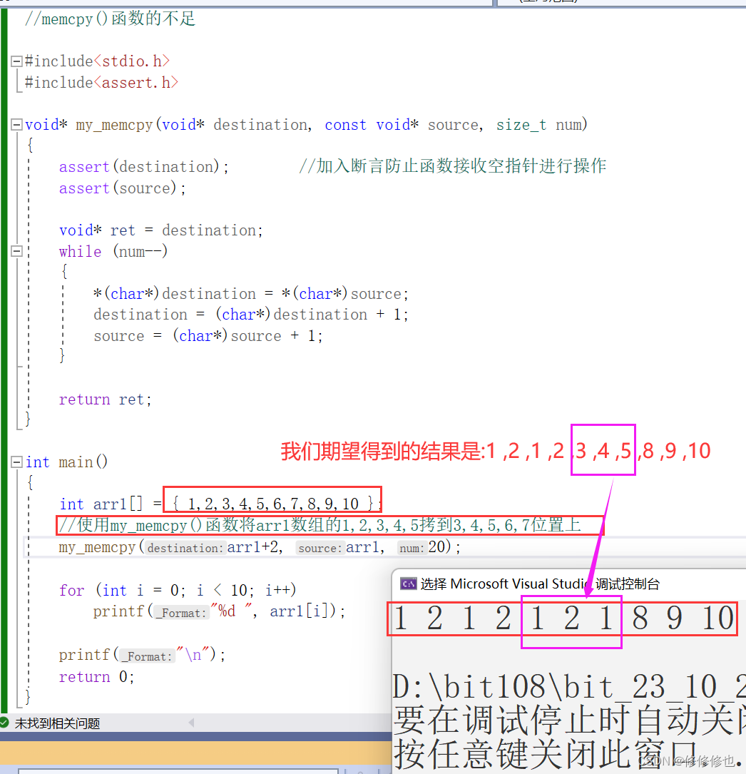Click the 'printf("%d ", arr1[i]);' line

[219, 611]
